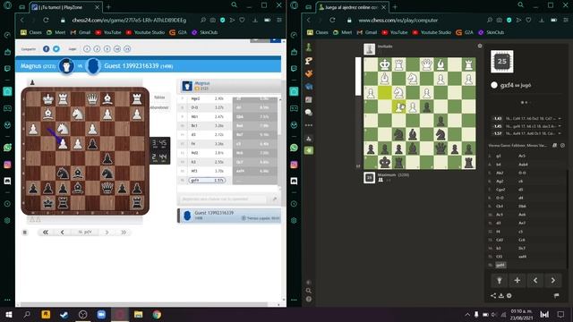Switch to the PlayZone tab in left browser

click(x=65, y=7)
